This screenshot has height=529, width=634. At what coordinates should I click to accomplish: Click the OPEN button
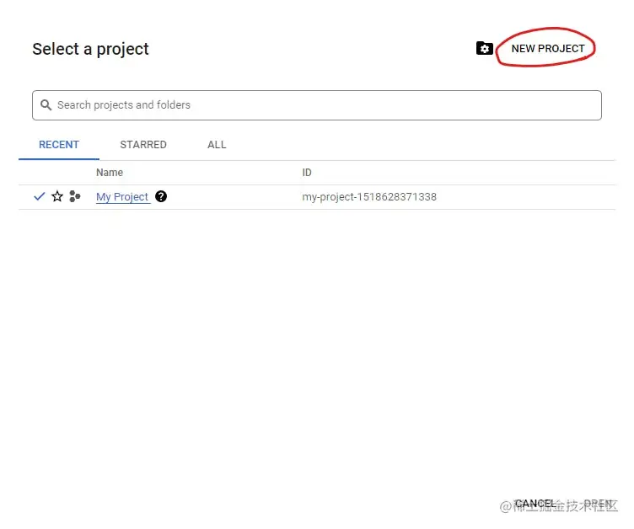click(x=599, y=504)
